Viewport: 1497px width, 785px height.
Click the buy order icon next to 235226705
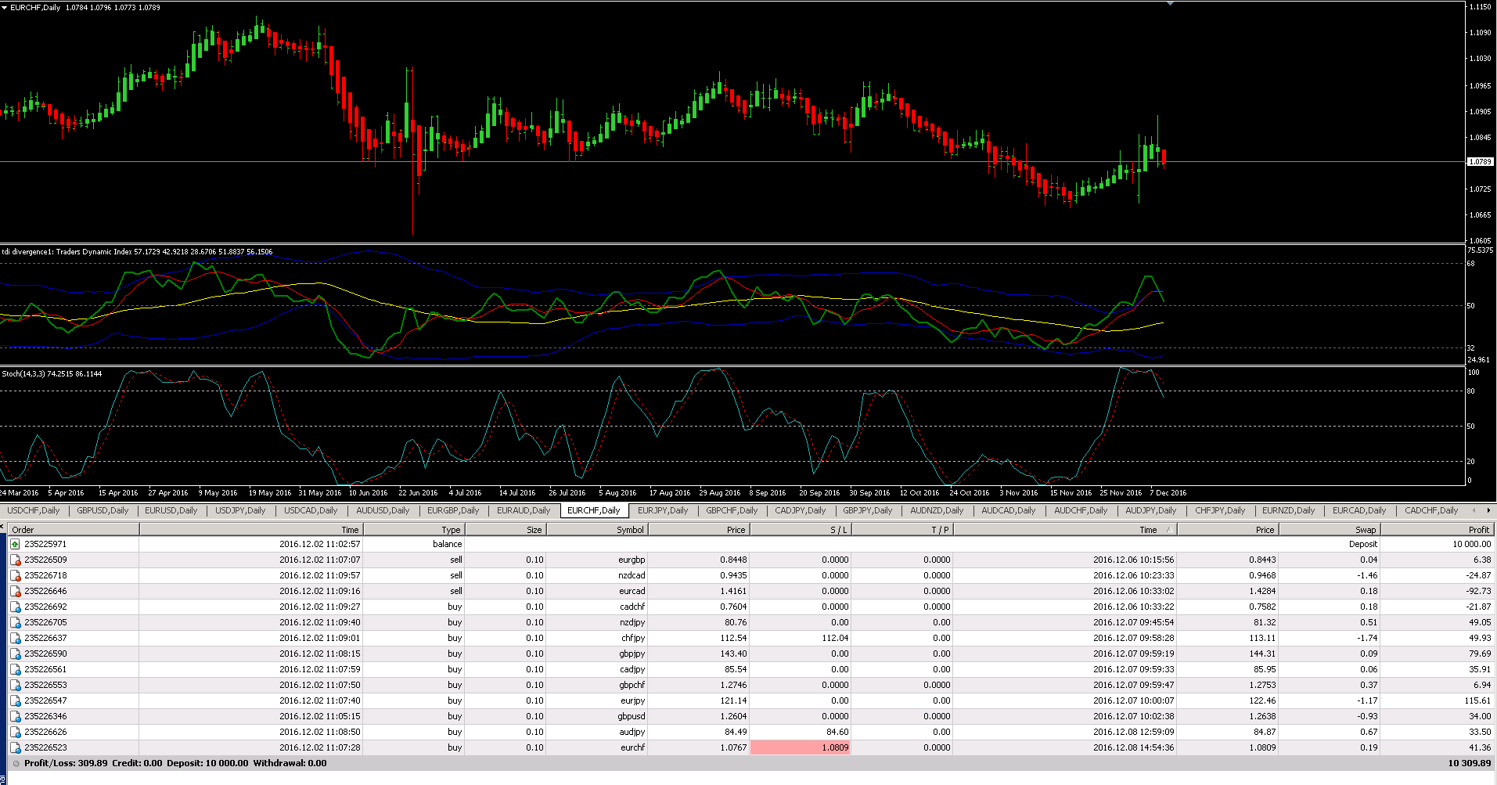[x=15, y=622]
